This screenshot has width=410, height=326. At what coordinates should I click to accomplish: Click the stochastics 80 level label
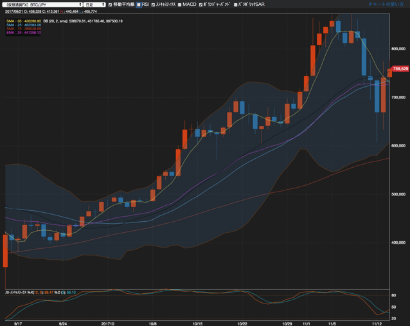pos(393,295)
